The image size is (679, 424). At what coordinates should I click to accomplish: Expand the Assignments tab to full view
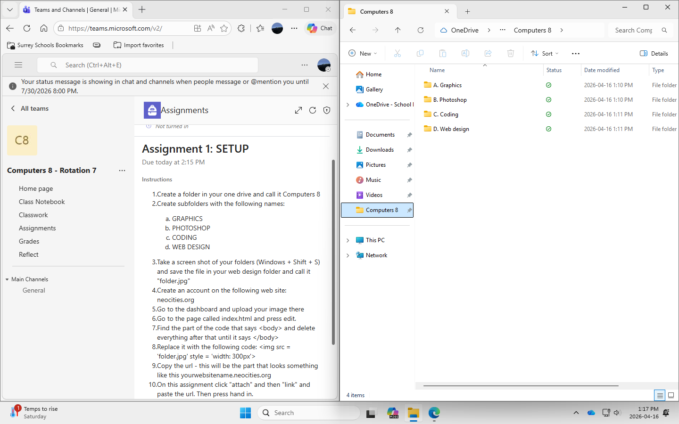coord(298,110)
